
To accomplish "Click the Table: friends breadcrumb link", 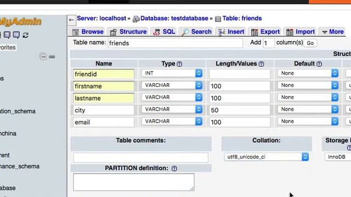I will tap(242, 18).
